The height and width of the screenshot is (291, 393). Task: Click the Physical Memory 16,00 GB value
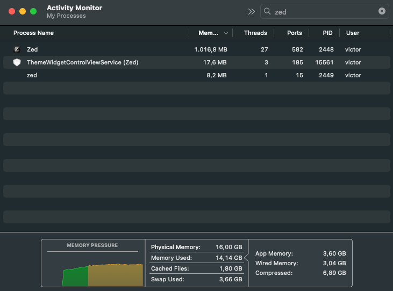(x=229, y=247)
